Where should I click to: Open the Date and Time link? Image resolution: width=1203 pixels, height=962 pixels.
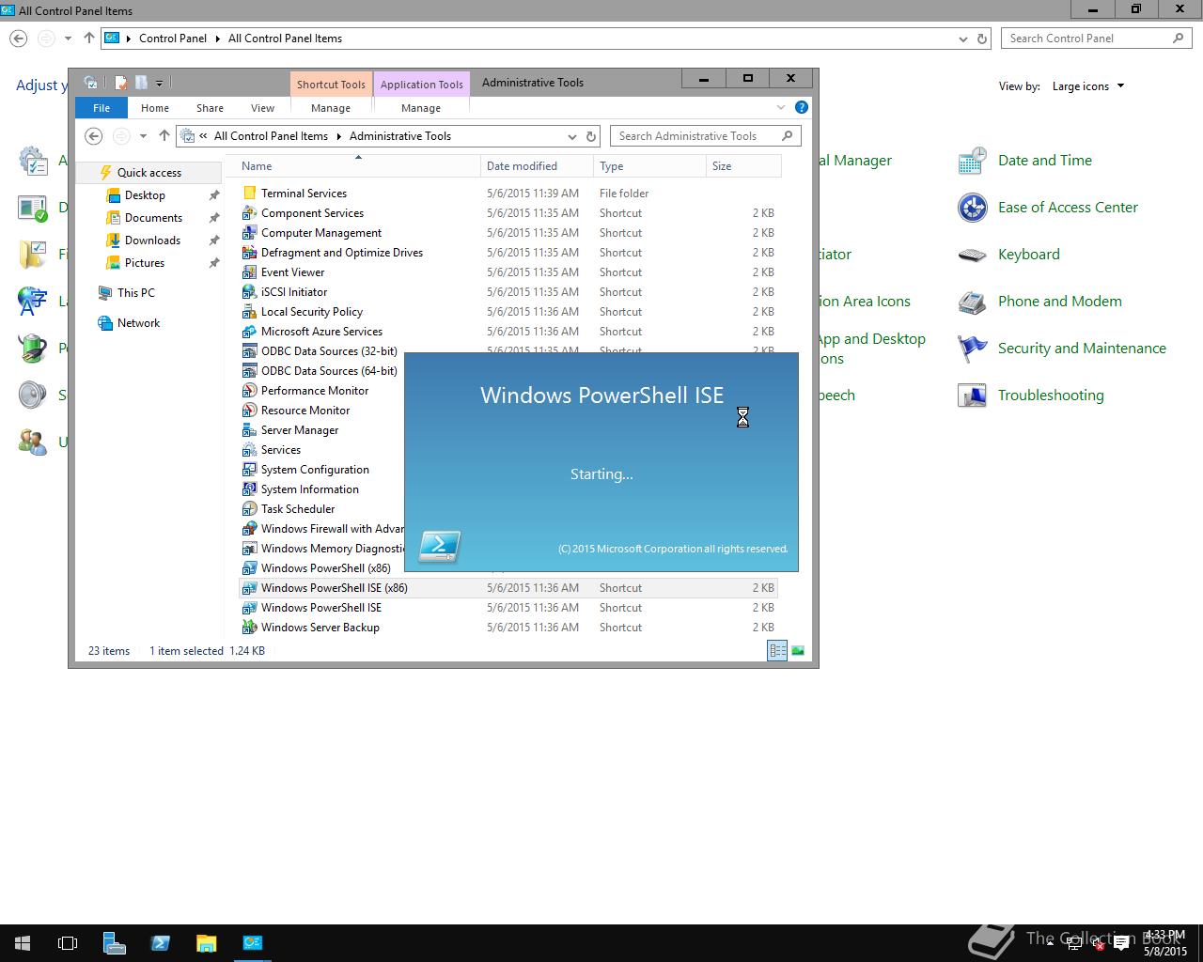click(x=1045, y=161)
